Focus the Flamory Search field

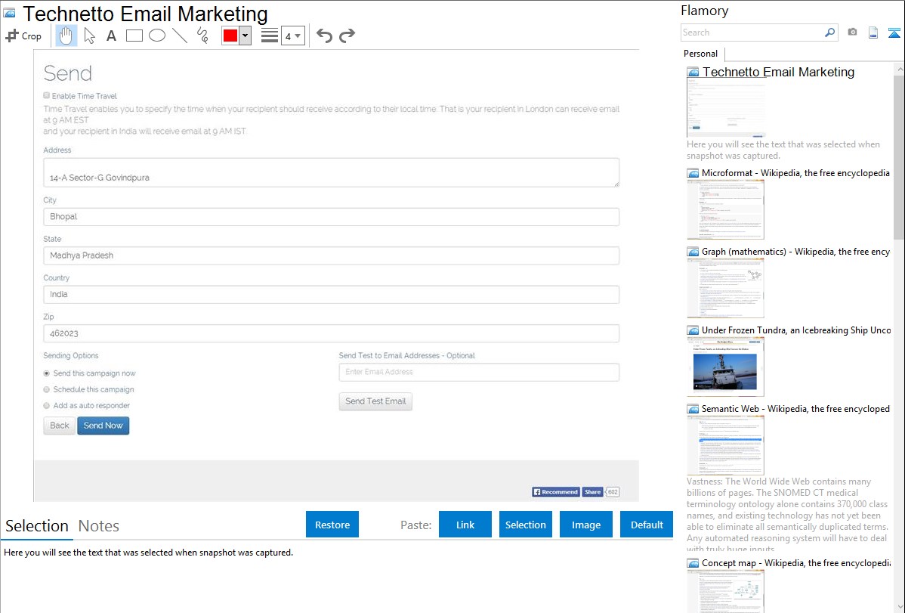click(752, 33)
